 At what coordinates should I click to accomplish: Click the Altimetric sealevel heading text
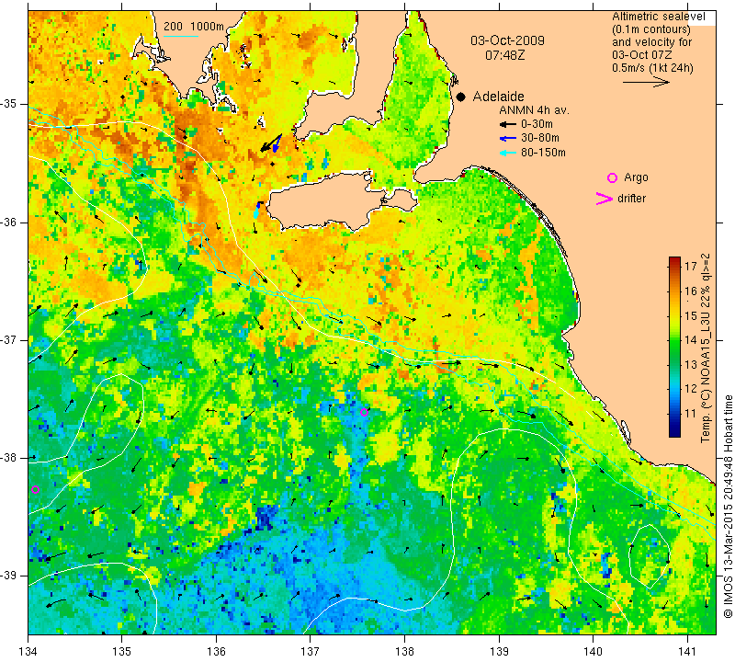point(658,17)
